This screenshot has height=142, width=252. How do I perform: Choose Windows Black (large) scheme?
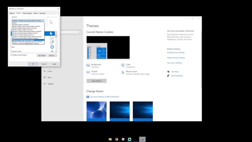(x=28, y=28)
